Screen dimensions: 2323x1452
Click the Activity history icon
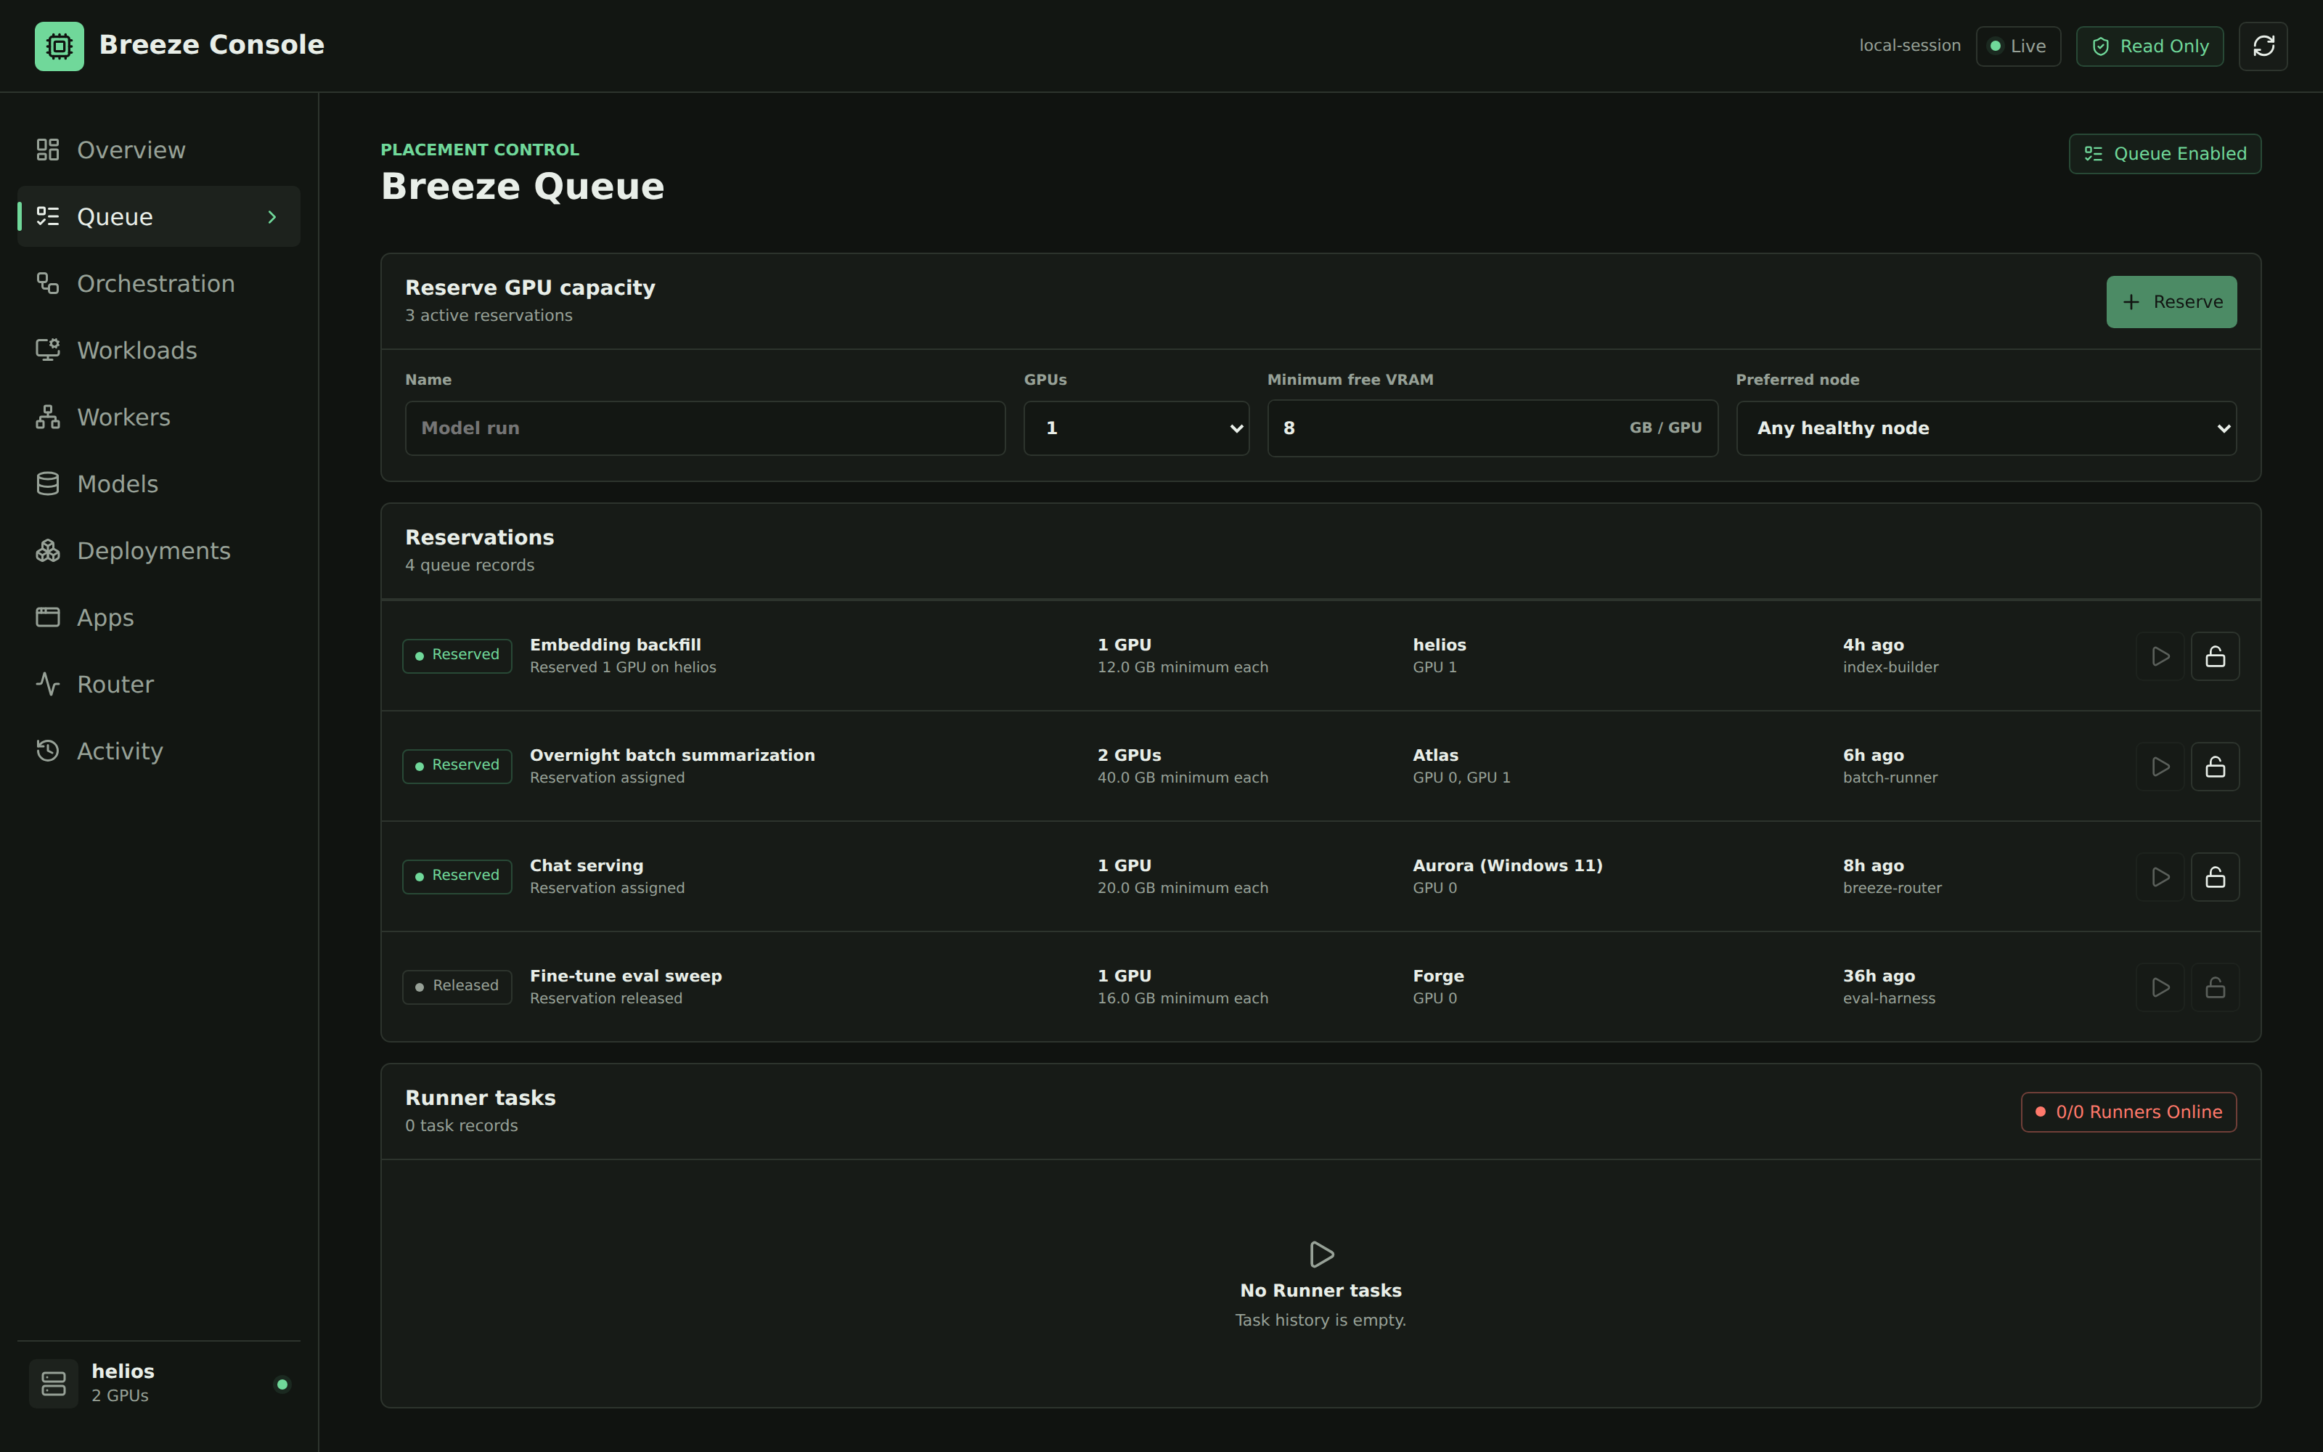[x=48, y=751]
